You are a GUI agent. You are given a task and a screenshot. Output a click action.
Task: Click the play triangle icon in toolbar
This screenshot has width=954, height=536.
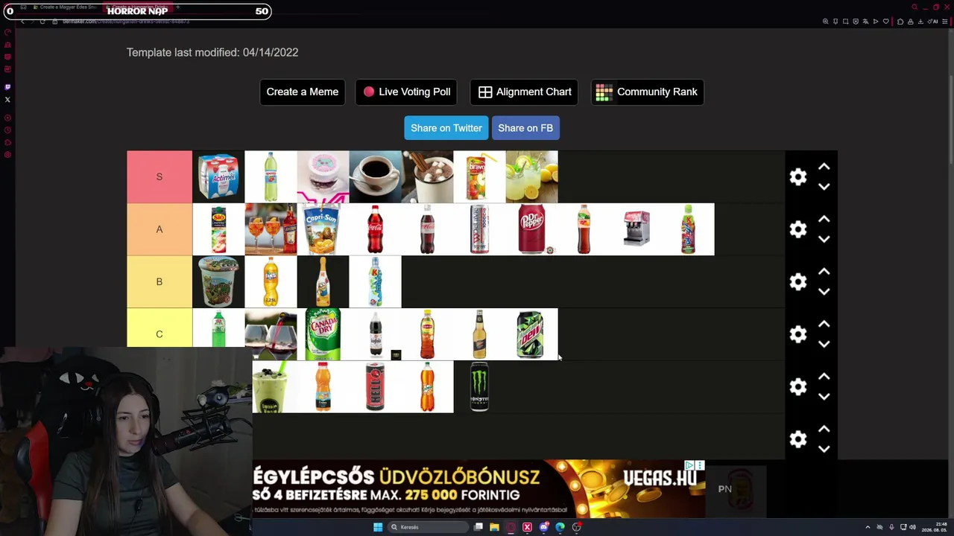tap(876, 22)
